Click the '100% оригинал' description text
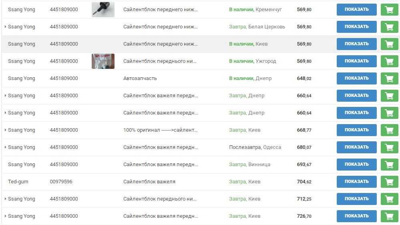 pos(160,130)
